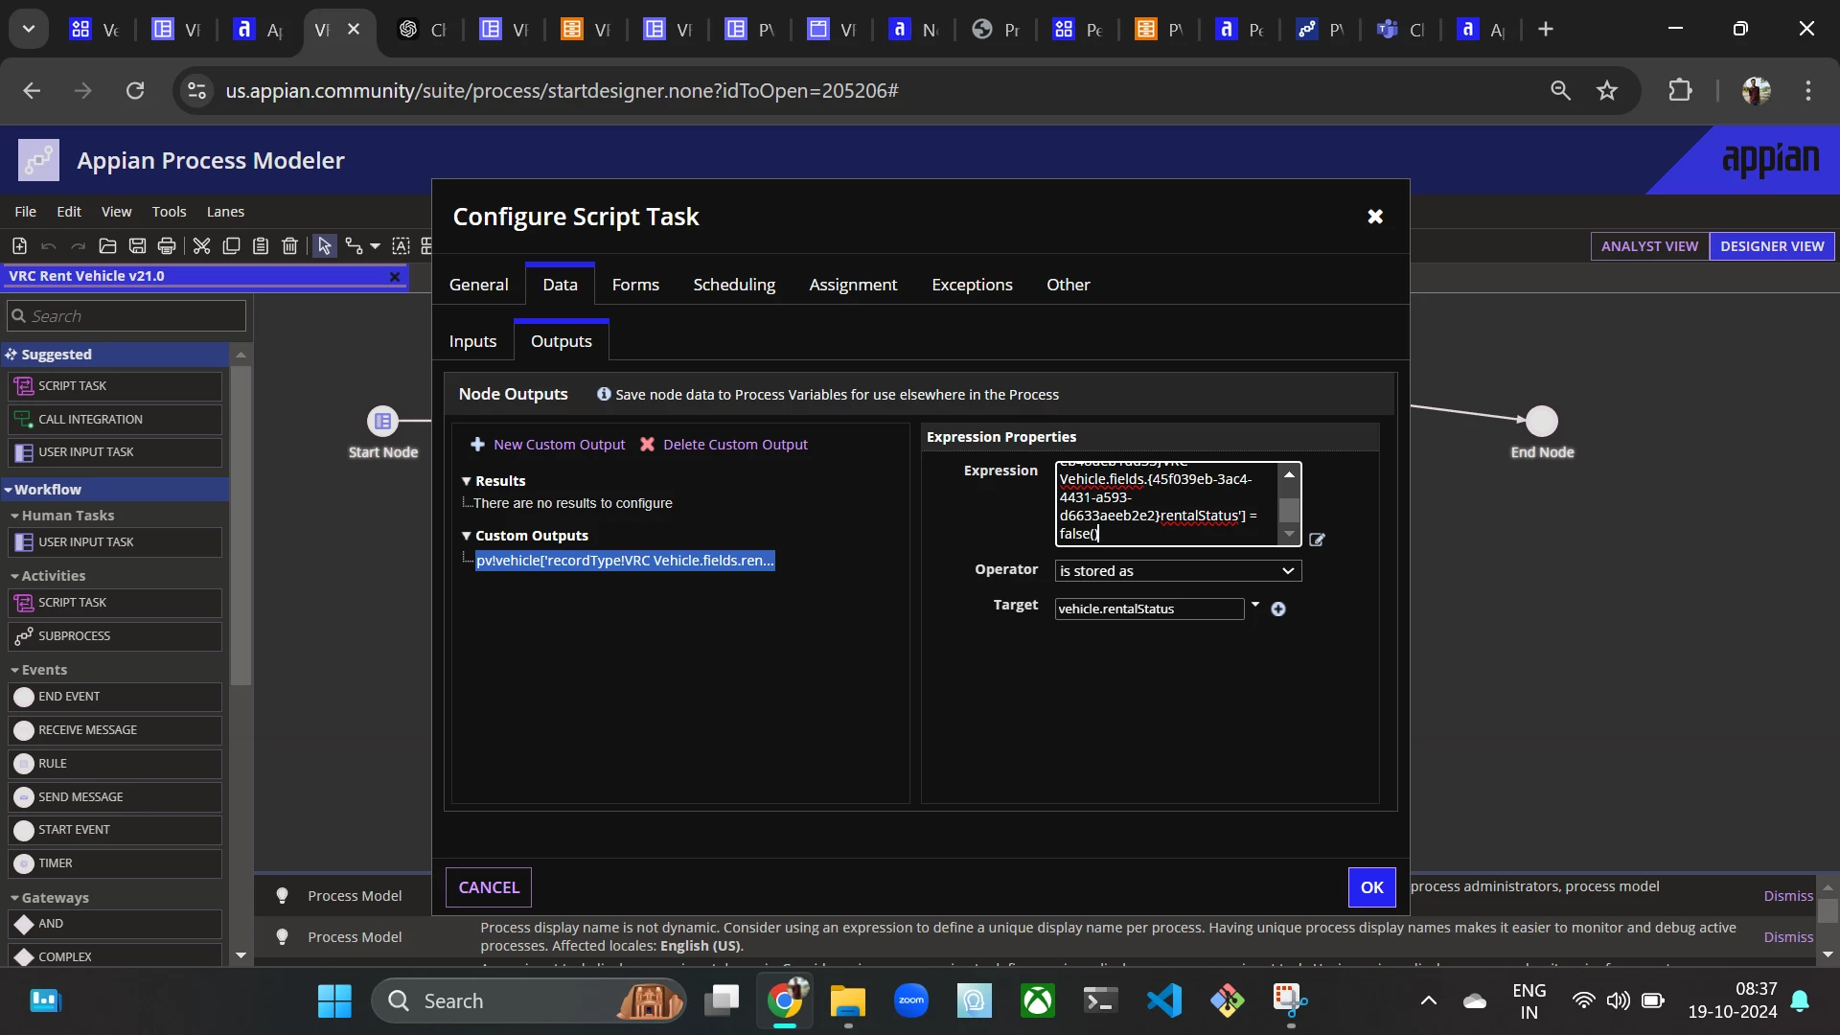The width and height of the screenshot is (1840, 1035).
Task: Open Visual Studio Code from the taskbar
Action: pos(1163,1001)
